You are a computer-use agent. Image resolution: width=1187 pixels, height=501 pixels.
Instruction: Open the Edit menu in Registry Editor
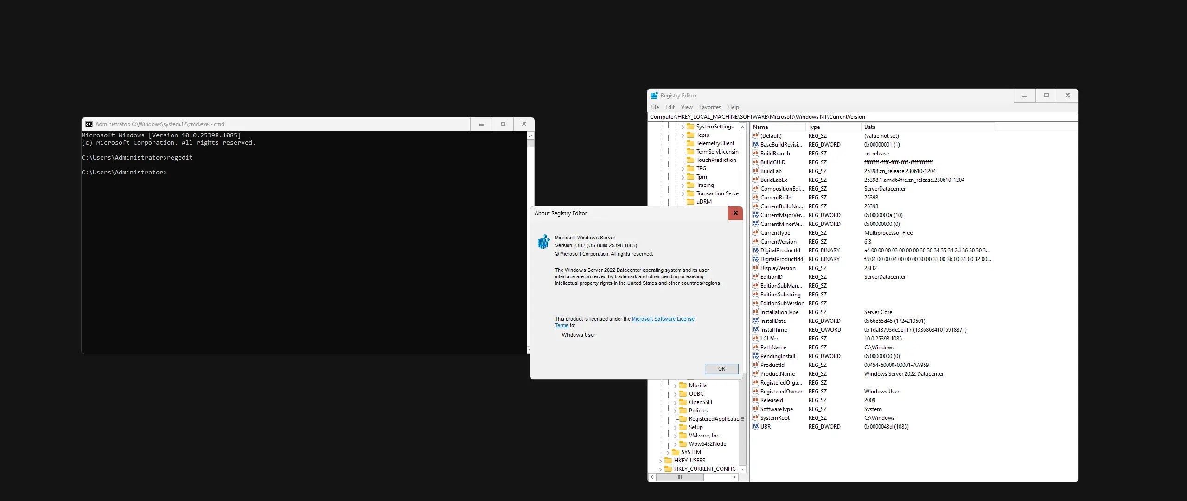coord(670,107)
